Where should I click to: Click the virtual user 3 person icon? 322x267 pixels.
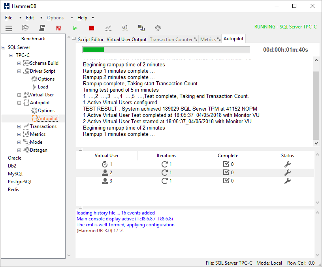pyautogui.click(x=105, y=181)
